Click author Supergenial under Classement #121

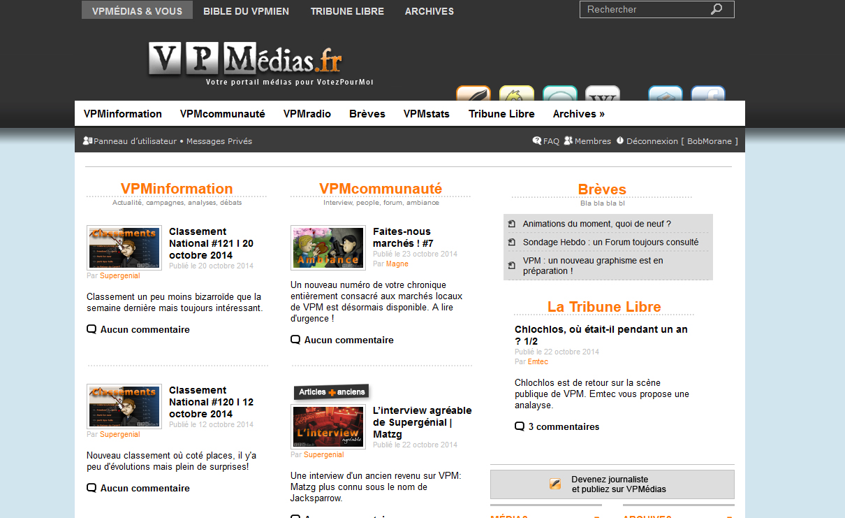(x=119, y=275)
